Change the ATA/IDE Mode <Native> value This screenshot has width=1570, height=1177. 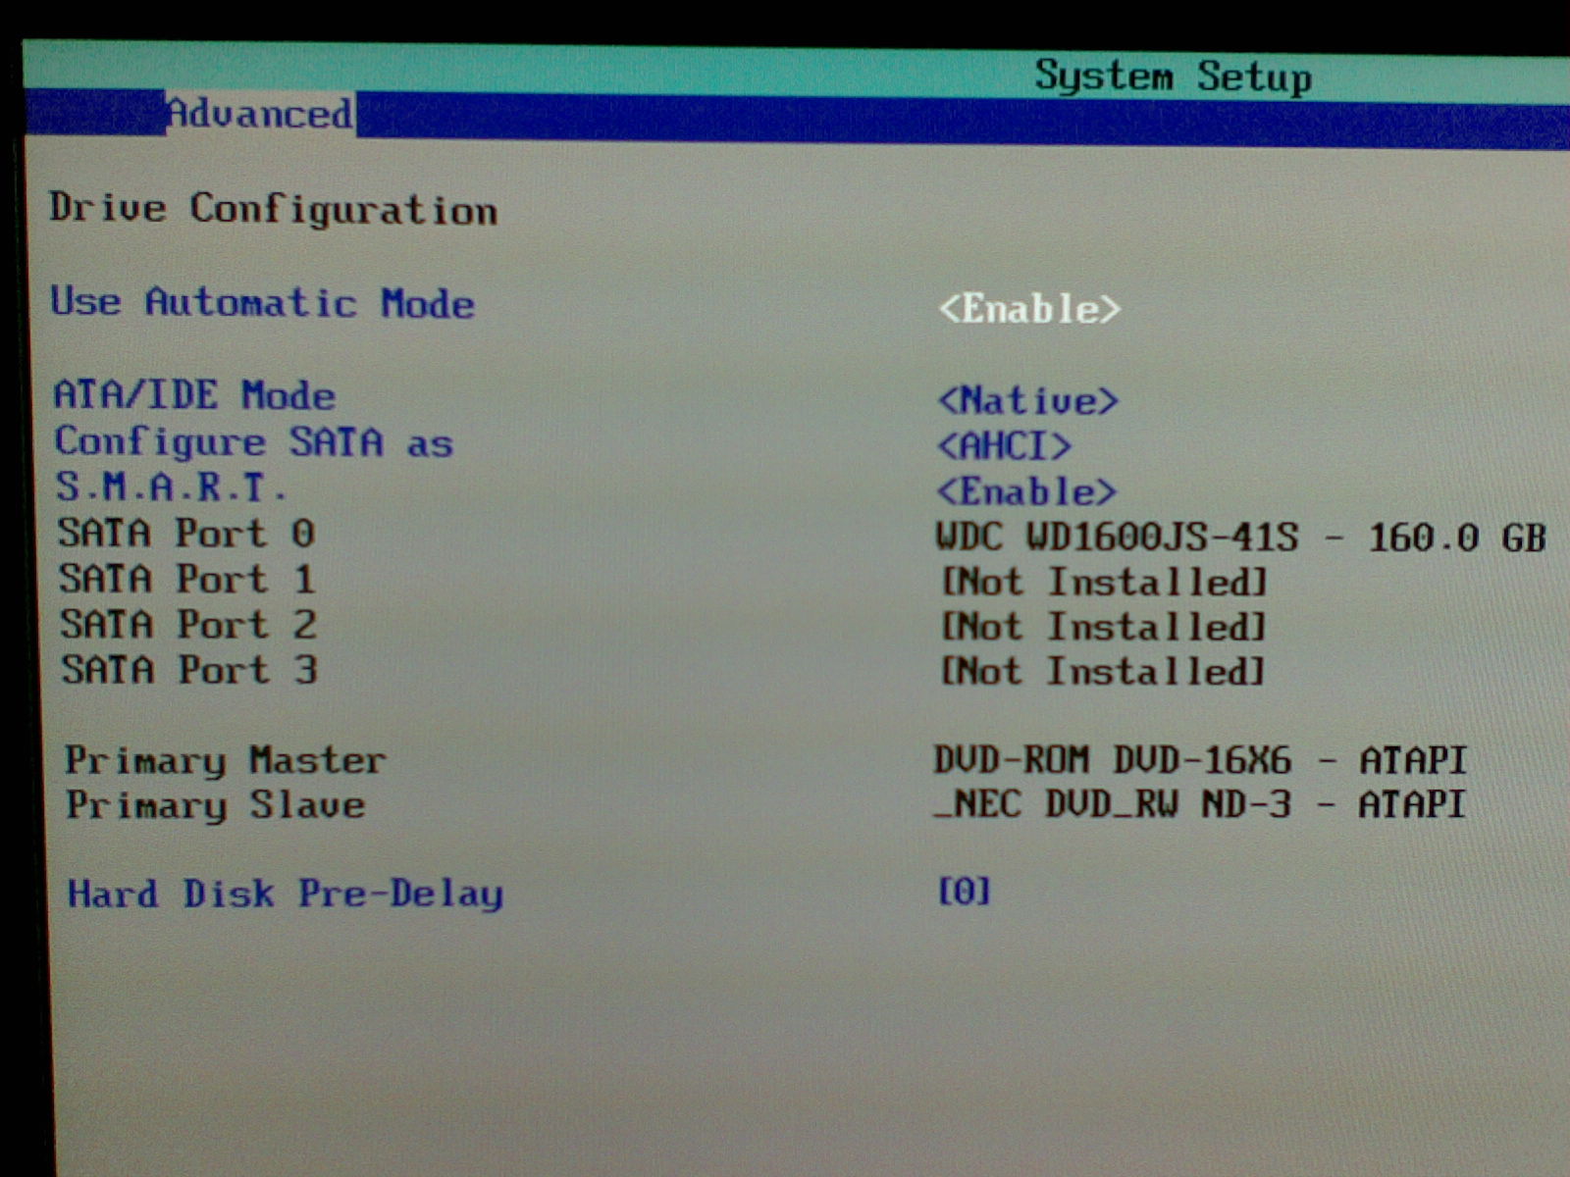(1028, 400)
